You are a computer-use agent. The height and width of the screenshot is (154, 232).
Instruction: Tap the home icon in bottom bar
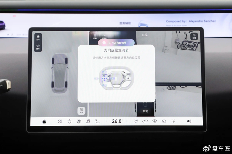pyautogui.click(x=44, y=122)
